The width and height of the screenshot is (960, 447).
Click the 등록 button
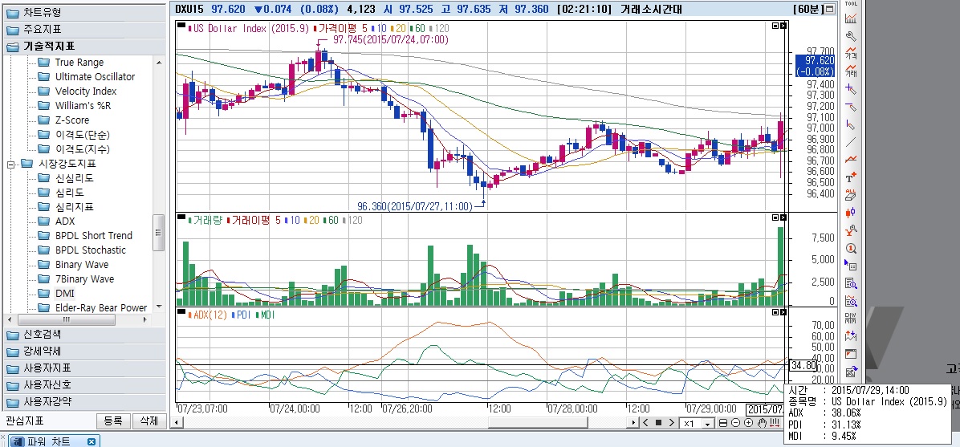tap(113, 421)
